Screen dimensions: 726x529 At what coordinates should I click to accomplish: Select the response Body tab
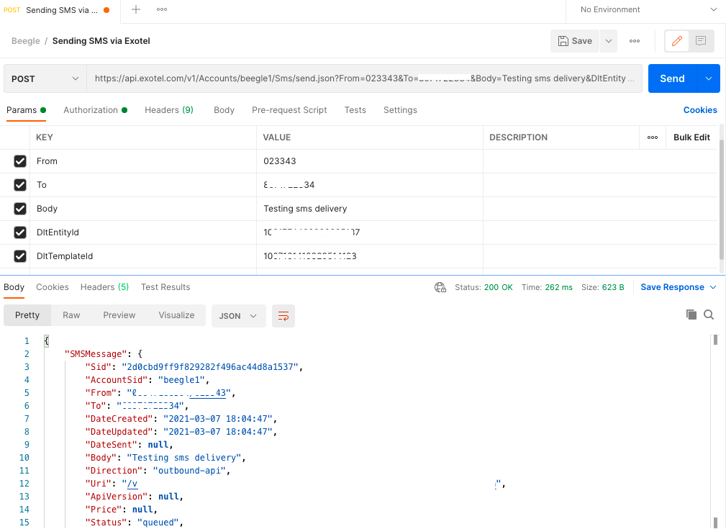[x=14, y=287]
